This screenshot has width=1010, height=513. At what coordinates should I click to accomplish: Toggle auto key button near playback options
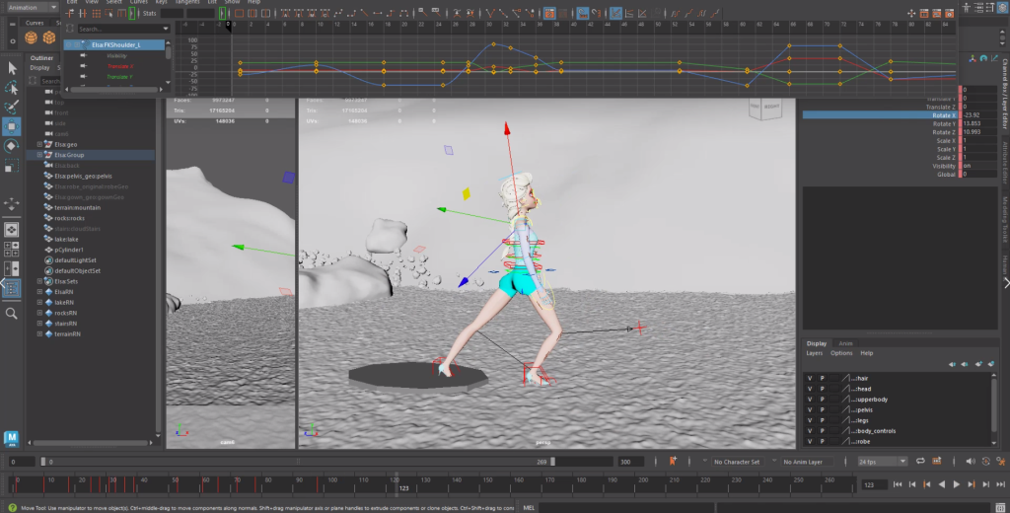[x=985, y=462]
